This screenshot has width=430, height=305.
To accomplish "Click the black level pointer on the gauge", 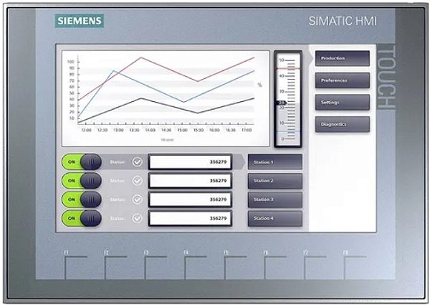I will 282,103.
